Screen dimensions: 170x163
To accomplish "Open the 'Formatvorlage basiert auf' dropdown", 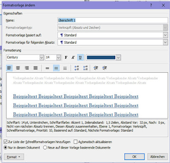I will 165,35.
